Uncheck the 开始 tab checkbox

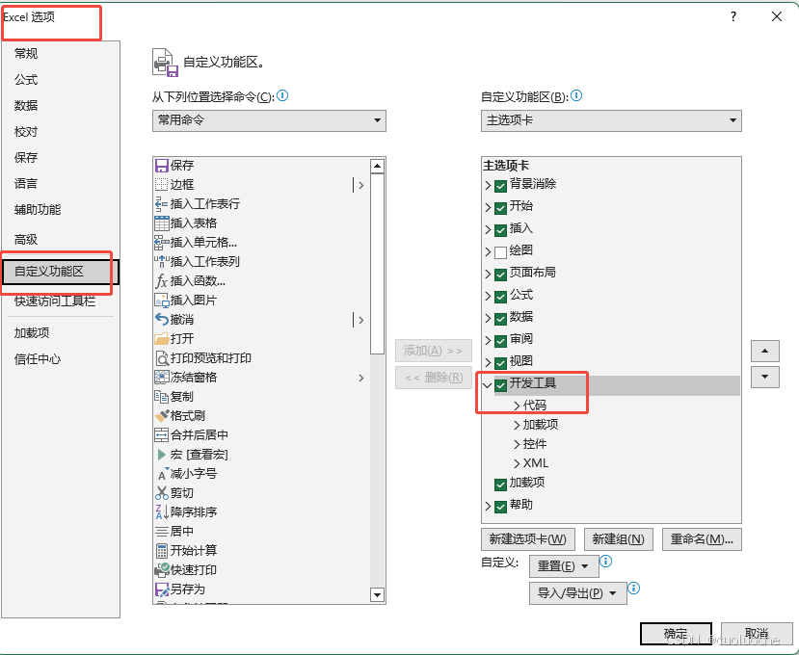click(500, 208)
